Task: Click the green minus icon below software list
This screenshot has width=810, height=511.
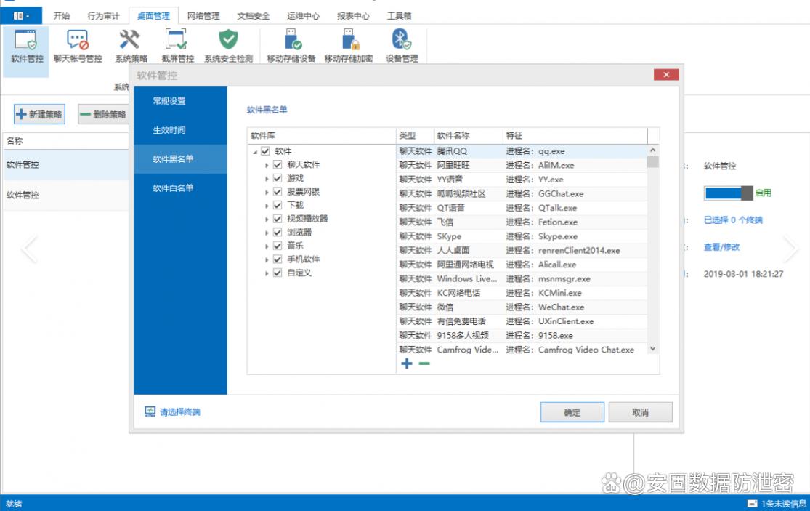Action: (x=424, y=363)
